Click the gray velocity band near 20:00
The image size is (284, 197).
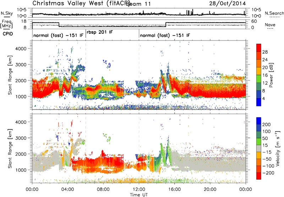click(210, 164)
